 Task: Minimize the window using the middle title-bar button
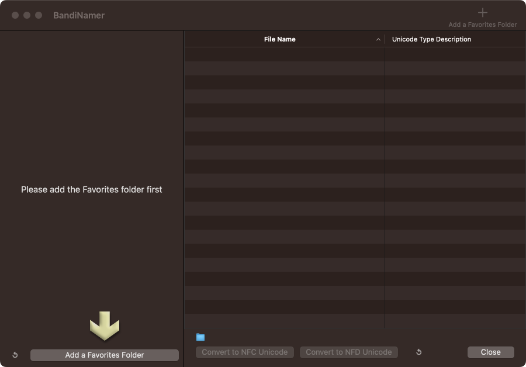[x=27, y=15]
